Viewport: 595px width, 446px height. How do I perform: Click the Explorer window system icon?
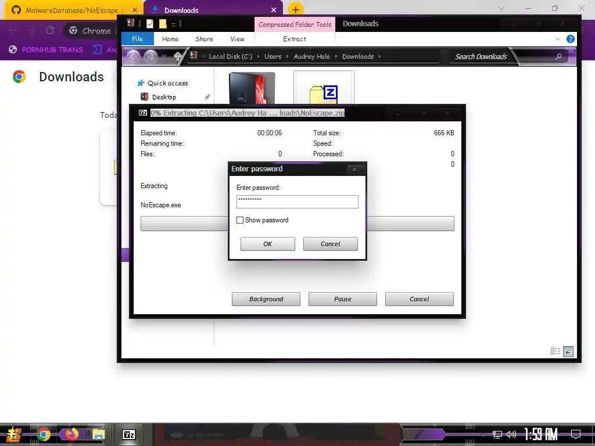tap(131, 23)
